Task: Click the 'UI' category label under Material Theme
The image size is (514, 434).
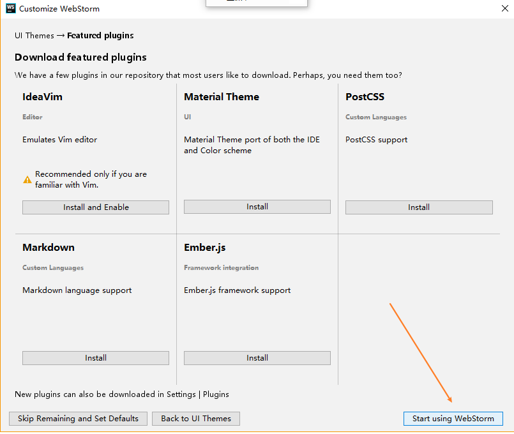Action: tap(188, 117)
